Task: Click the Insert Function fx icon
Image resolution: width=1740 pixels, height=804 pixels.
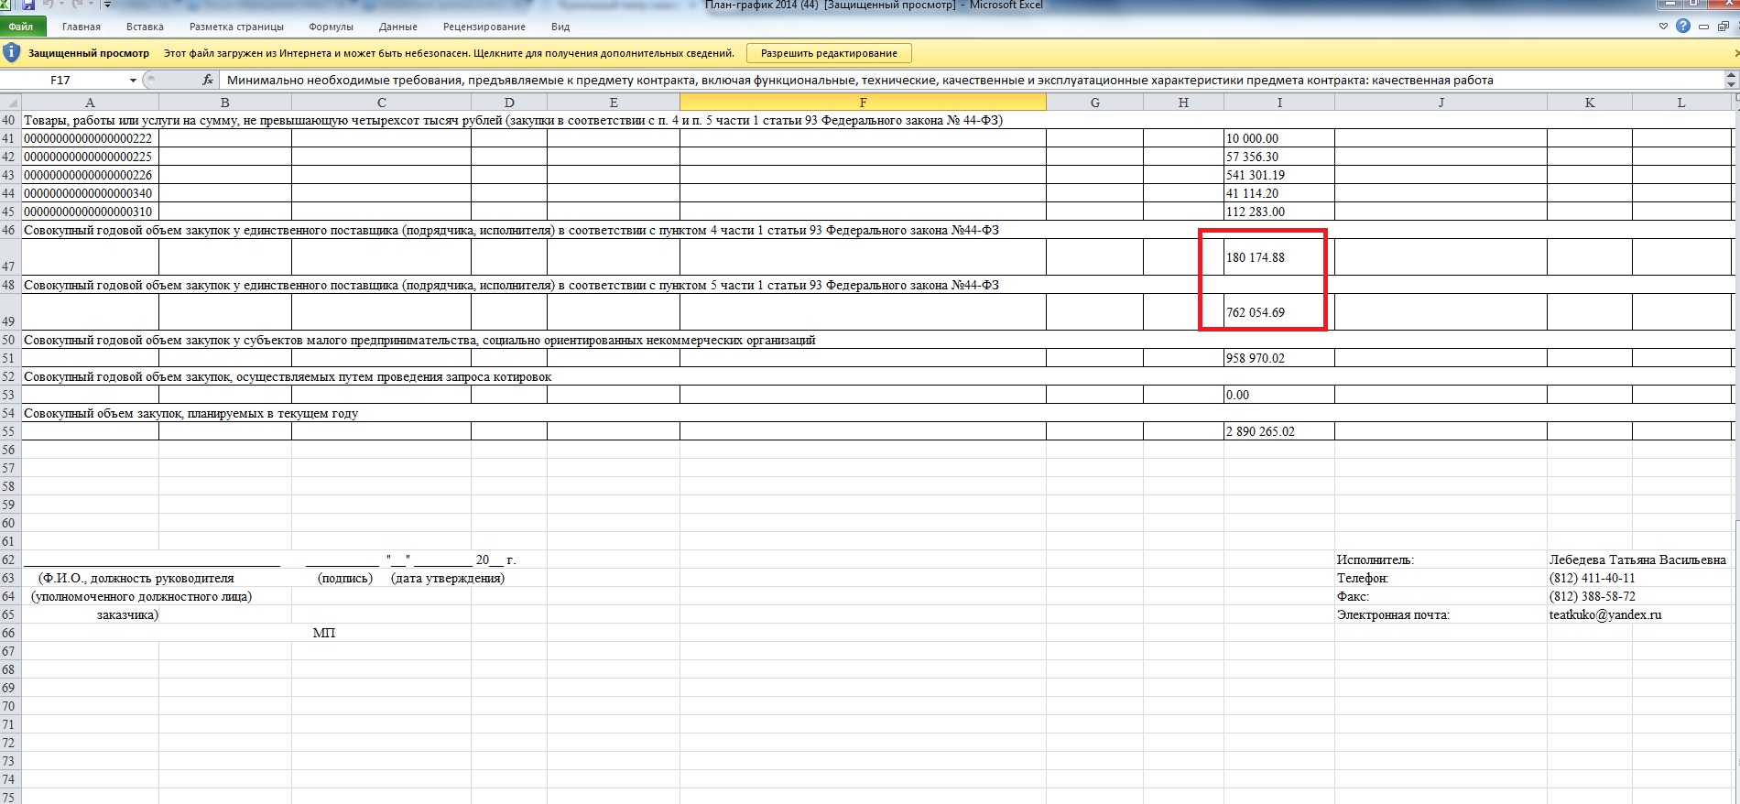Action: coord(208,81)
